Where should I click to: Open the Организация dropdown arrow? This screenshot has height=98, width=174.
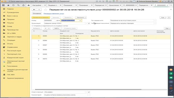[x=86, y=23]
